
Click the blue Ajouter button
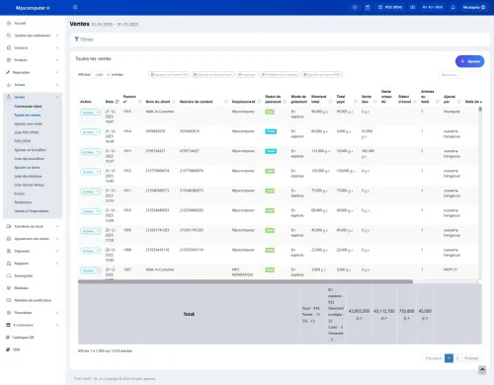click(469, 61)
